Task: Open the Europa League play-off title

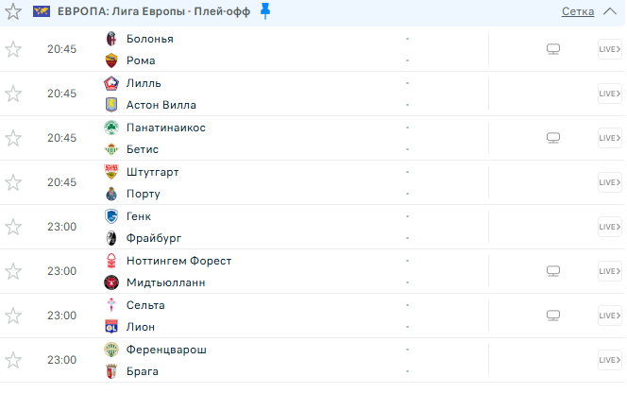Action: 154,11
